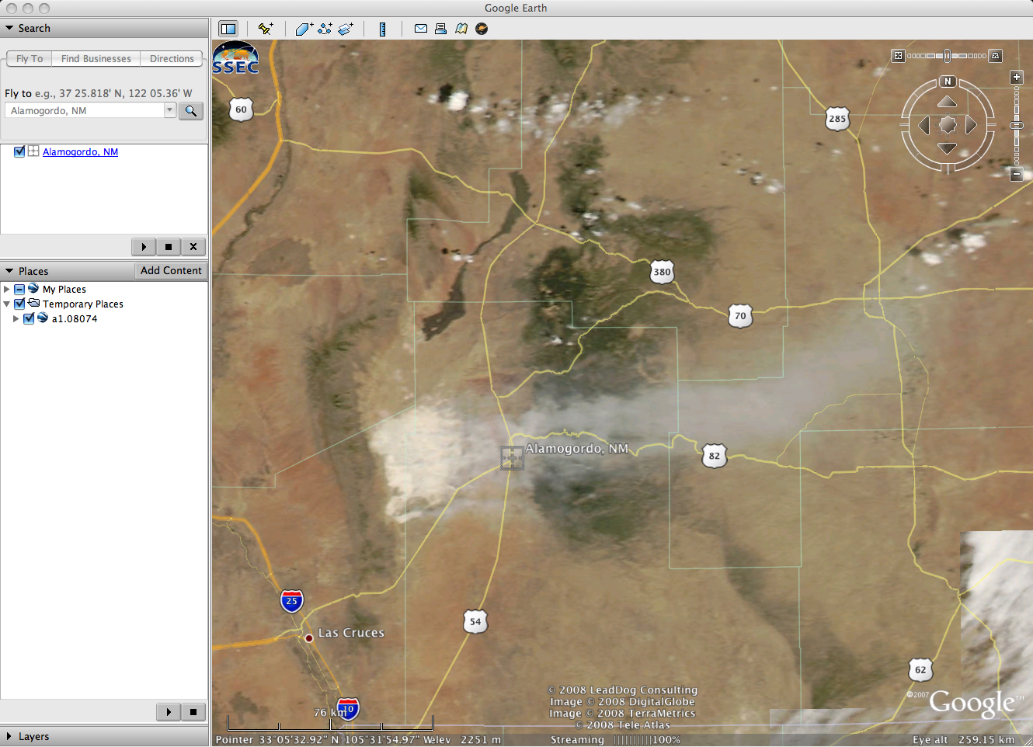The width and height of the screenshot is (1033, 747).
Task: Uncheck the Alamogordo, NM result checkbox
Action: 19,151
